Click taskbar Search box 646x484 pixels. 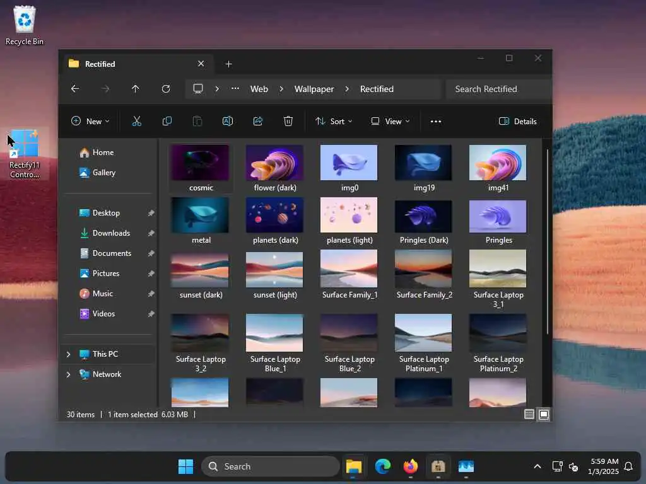point(270,466)
